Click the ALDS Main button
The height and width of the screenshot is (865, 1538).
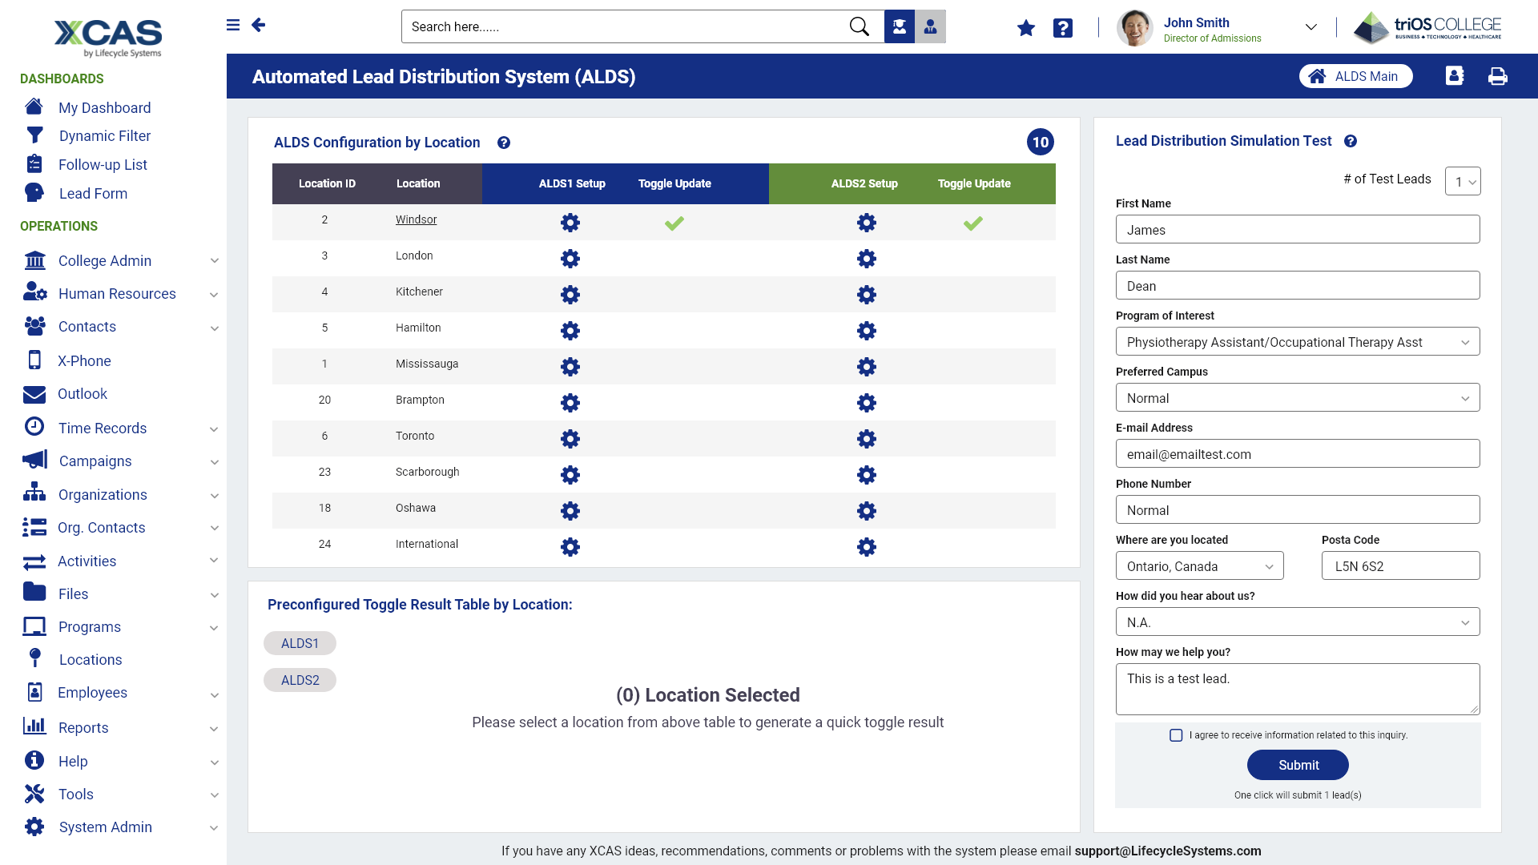pyautogui.click(x=1355, y=76)
